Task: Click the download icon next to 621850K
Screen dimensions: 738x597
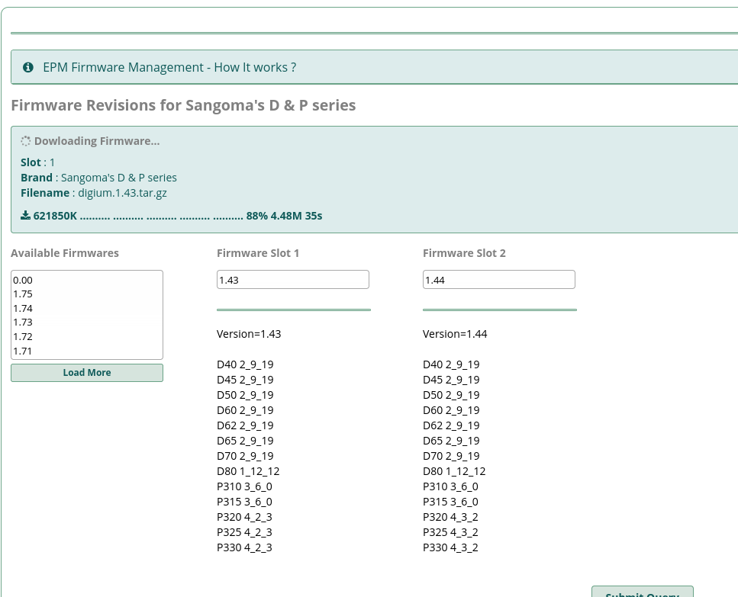Action: pyautogui.click(x=25, y=215)
